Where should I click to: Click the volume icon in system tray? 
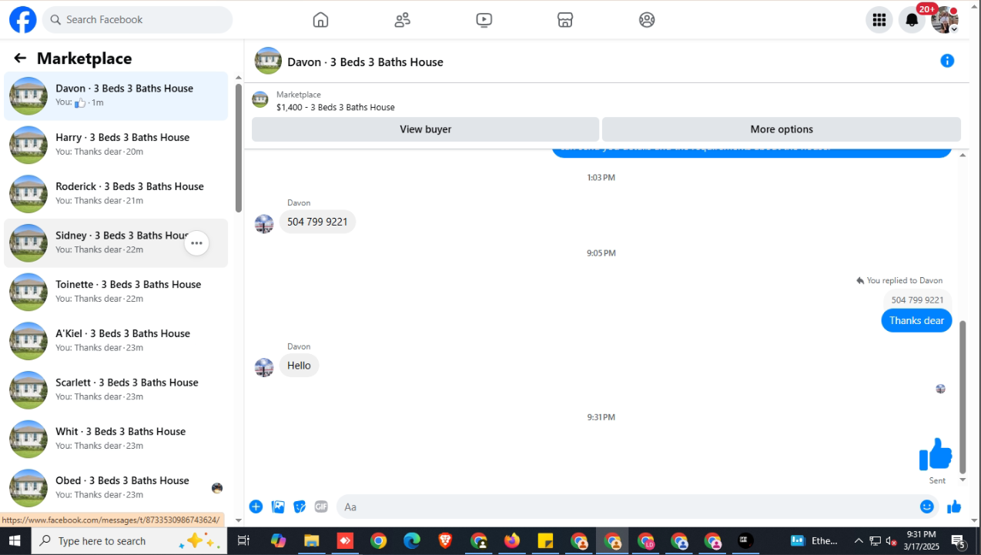point(890,540)
